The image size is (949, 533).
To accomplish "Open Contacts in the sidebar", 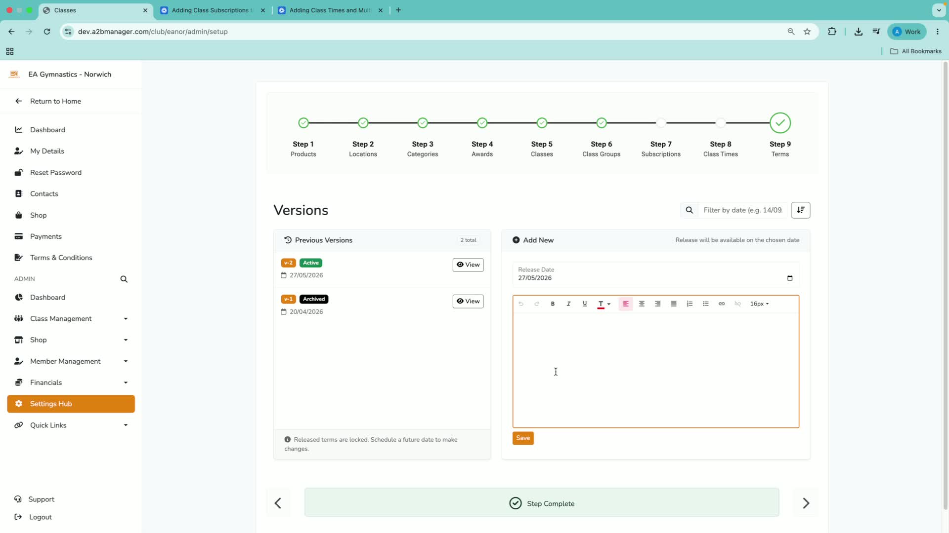I will click(x=44, y=193).
